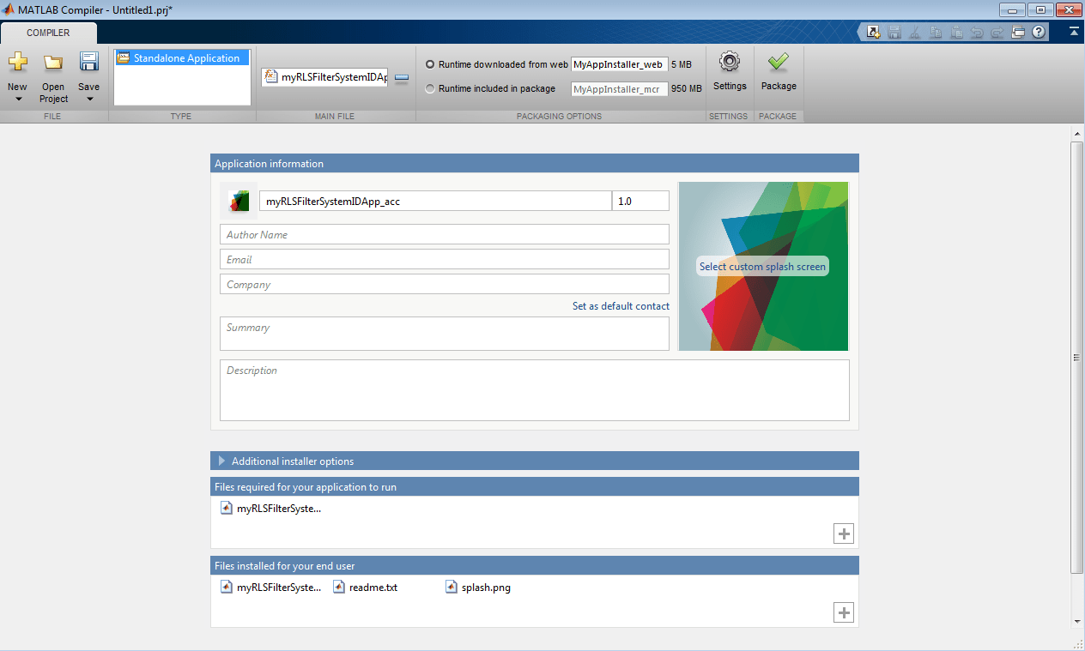
Task: Click Set as default contact link
Action: tap(621, 306)
